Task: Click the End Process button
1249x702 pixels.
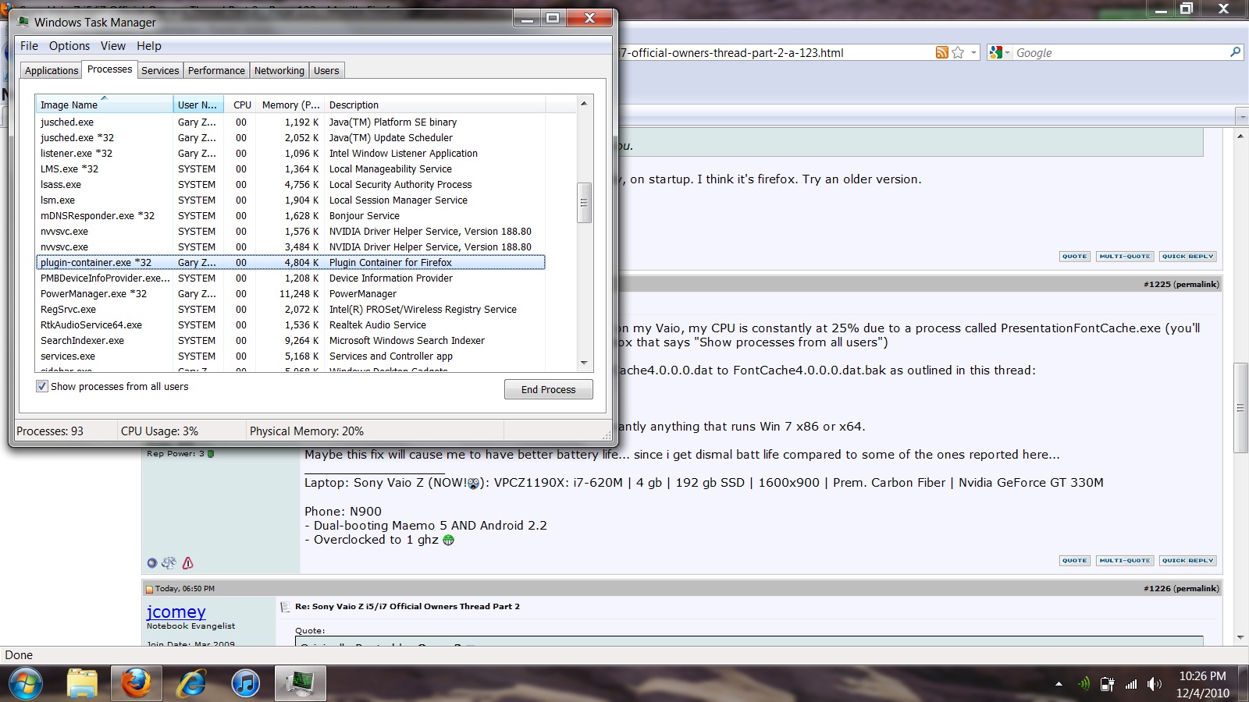Action: (548, 389)
